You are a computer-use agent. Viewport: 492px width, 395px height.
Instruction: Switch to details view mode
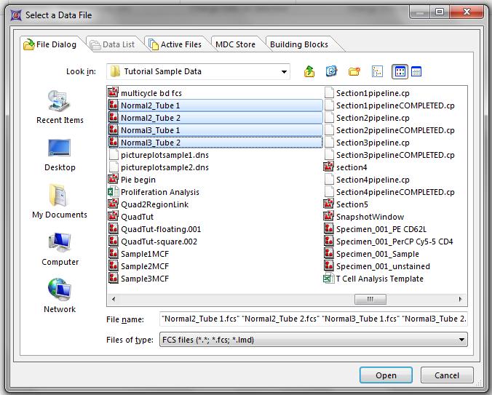click(x=417, y=71)
